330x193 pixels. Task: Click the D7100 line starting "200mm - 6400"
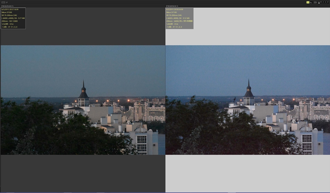tap(179, 21)
